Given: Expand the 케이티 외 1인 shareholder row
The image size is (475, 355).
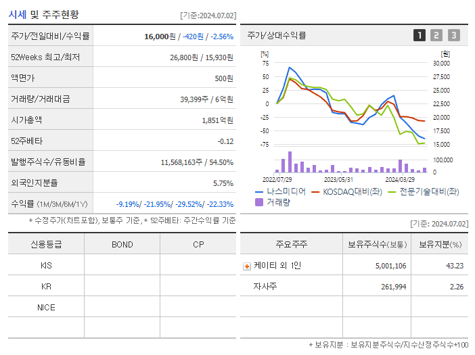Looking at the screenshot, I should point(247,266).
